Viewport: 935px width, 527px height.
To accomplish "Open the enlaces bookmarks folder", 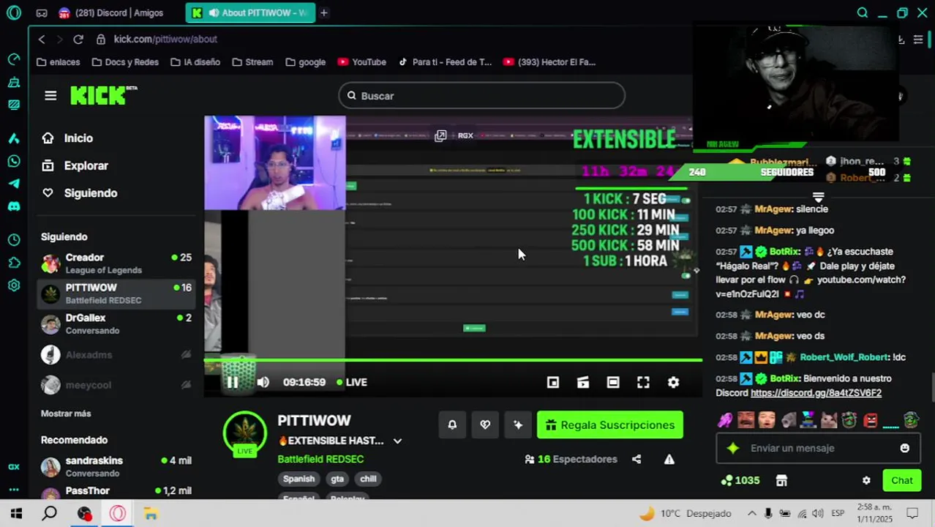I will point(58,62).
